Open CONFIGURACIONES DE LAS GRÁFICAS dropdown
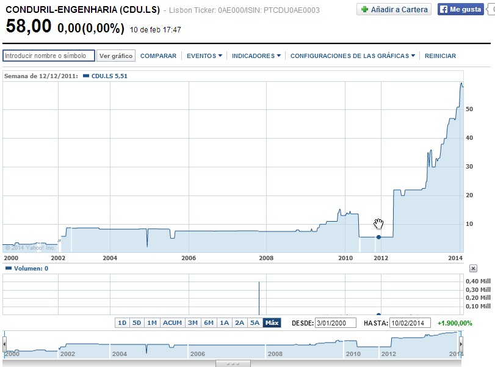495x367 pixels. click(353, 56)
